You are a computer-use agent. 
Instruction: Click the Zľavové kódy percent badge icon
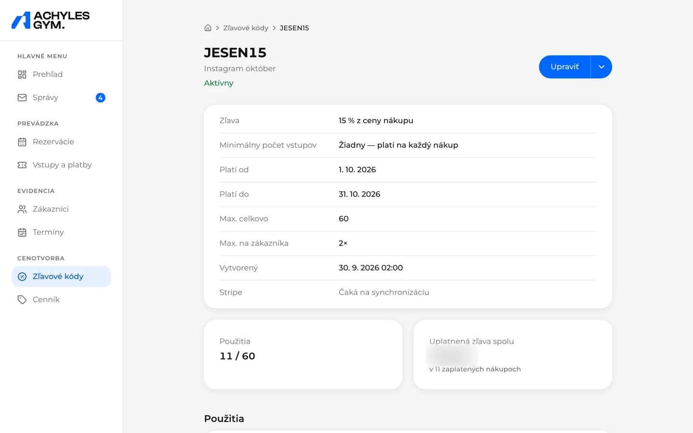[x=22, y=277]
